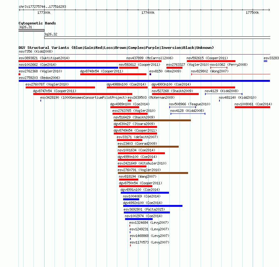Click the esv2762368 (Vogler2010) label
The image size is (279, 267).
40,71
